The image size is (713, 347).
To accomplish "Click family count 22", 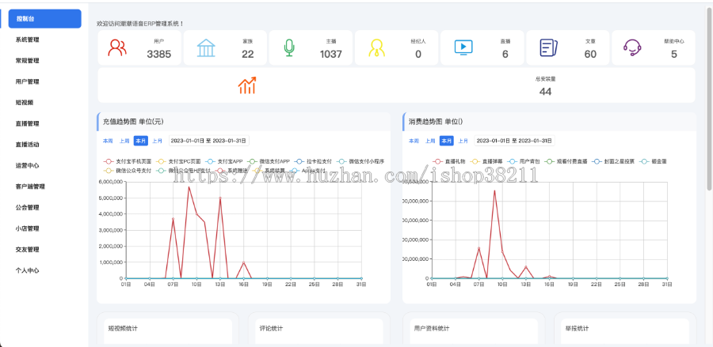I will 248,55.
